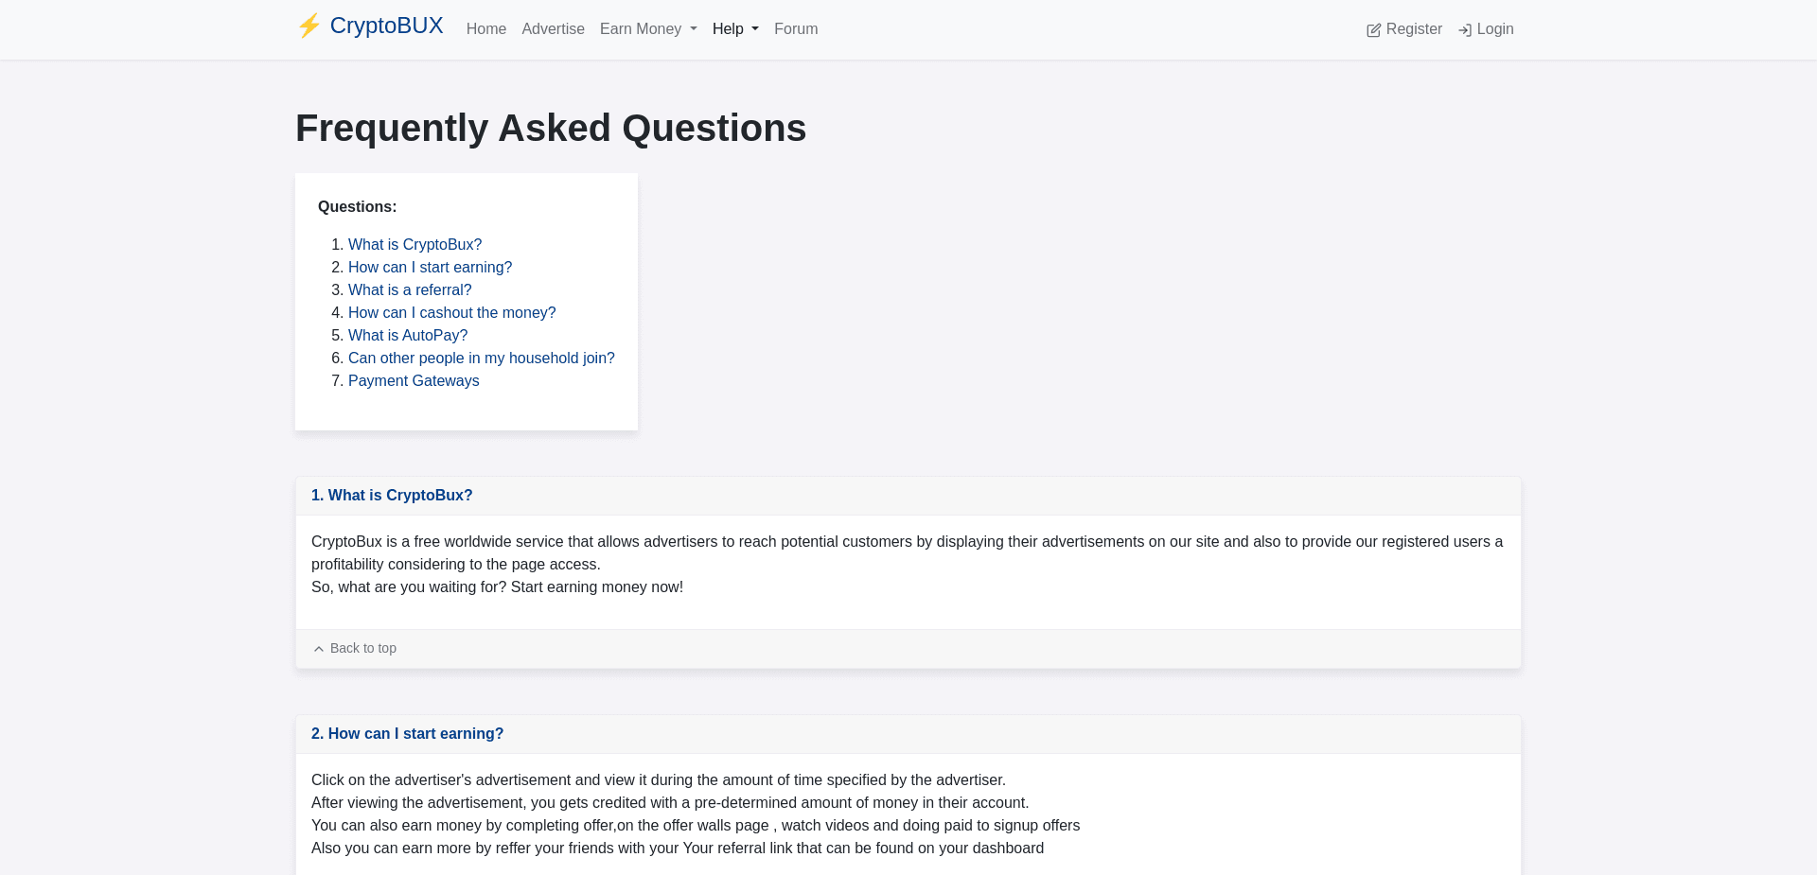This screenshot has width=1817, height=875.
Task: Select the Login link
Action: click(1493, 29)
